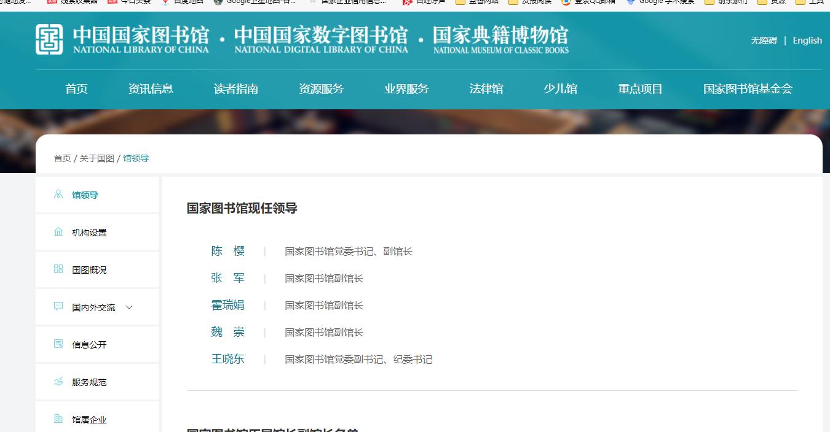Click the grid icon beside 国图概况
This screenshot has width=830, height=432.
click(58, 269)
